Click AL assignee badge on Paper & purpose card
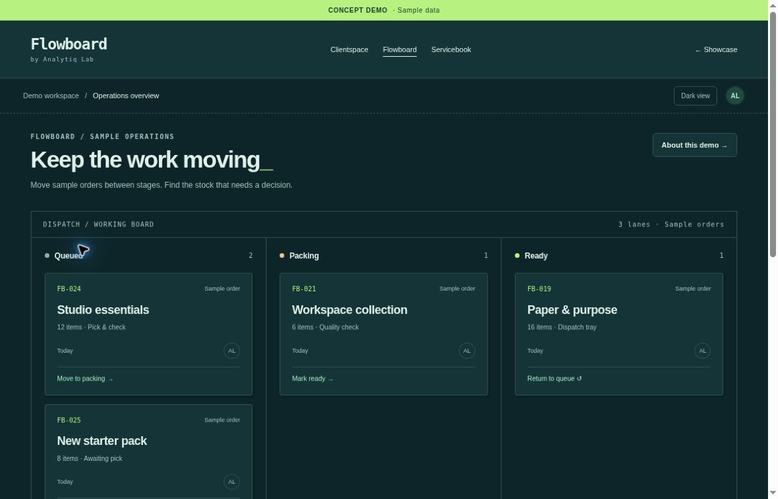The width and height of the screenshot is (778, 499). 702,351
